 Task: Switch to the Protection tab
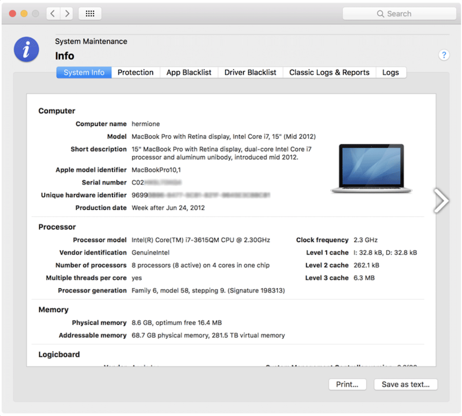135,72
